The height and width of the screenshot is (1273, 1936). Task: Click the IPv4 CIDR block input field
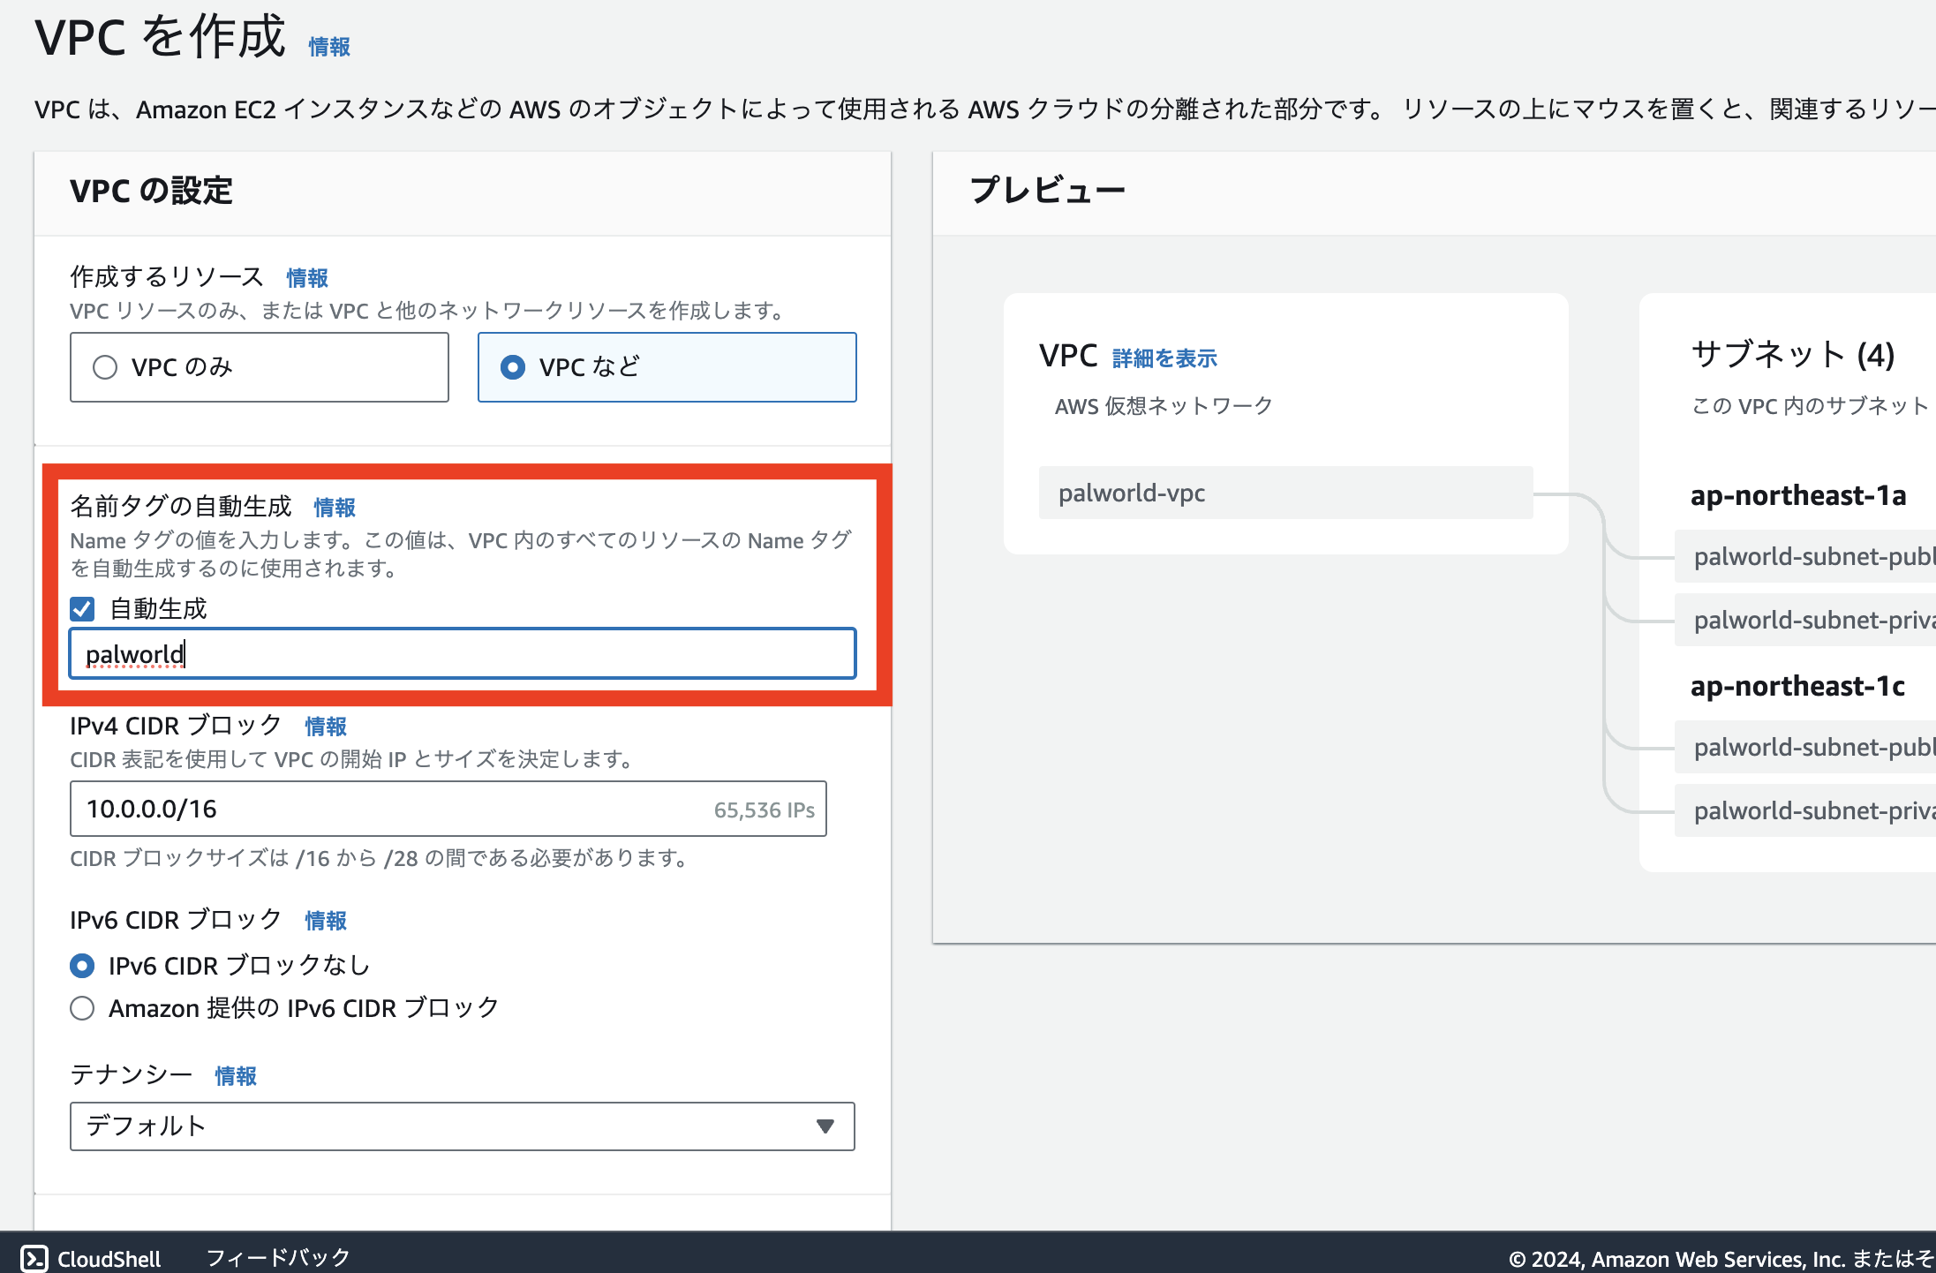click(388, 809)
